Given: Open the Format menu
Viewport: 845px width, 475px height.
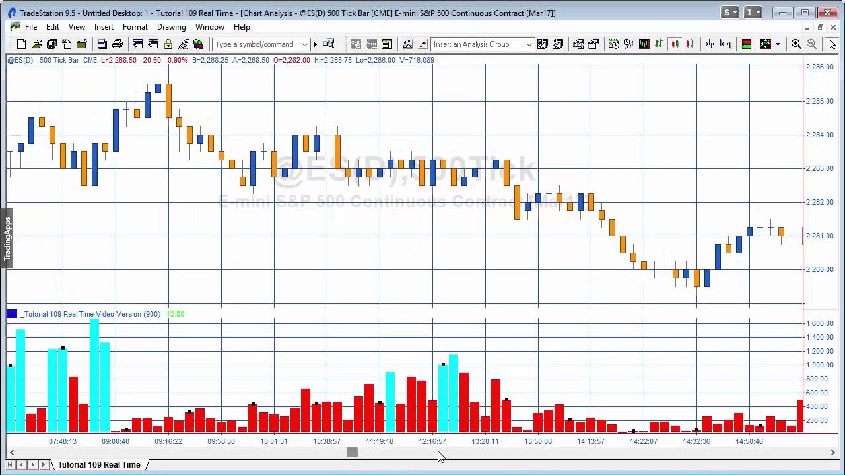Looking at the screenshot, I should pyautogui.click(x=135, y=27).
